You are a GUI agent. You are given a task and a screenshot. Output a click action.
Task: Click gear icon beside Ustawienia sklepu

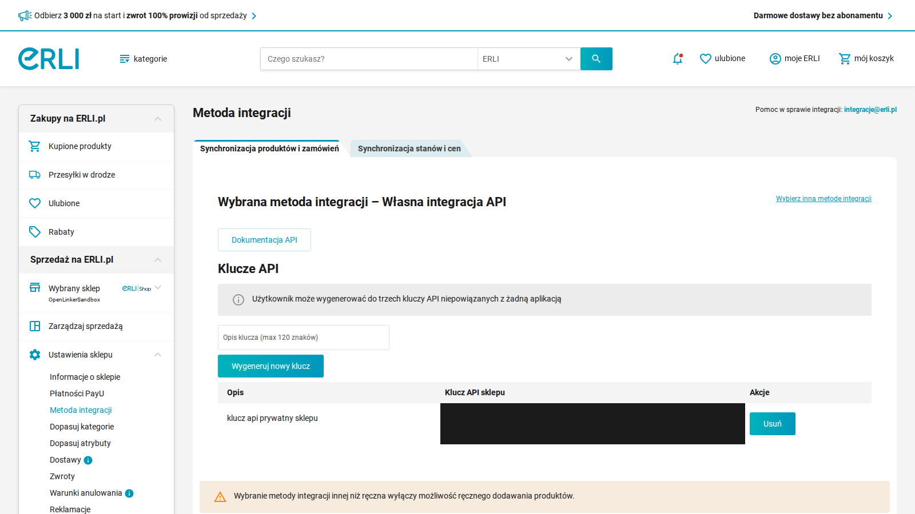[35, 355]
